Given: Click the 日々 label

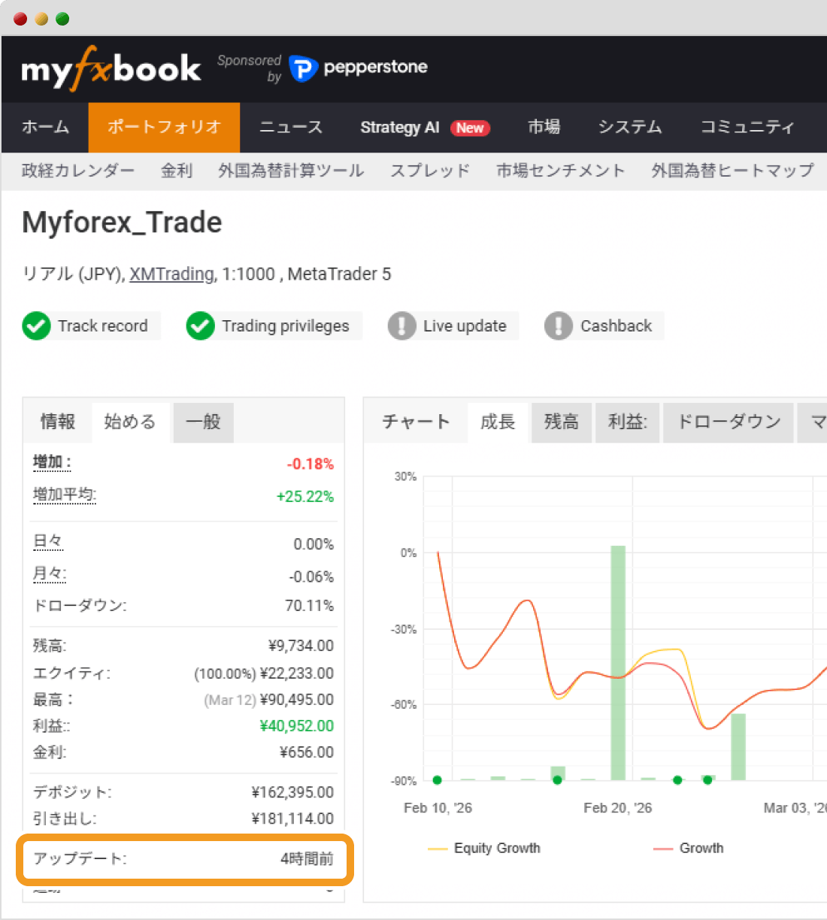Looking at the screenshot, I should (47, 541).
